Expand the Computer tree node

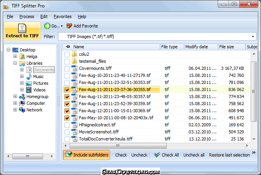click(15, 103)
